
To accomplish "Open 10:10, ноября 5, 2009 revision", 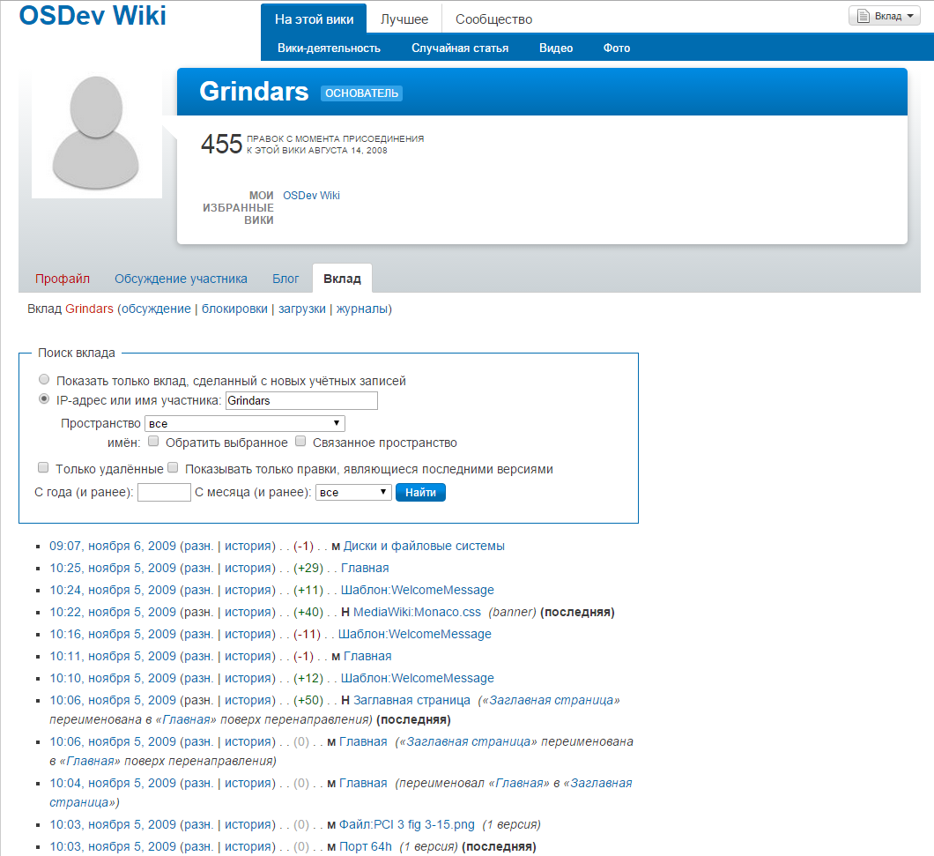I will pyautogui.click(x=113, y=678).
